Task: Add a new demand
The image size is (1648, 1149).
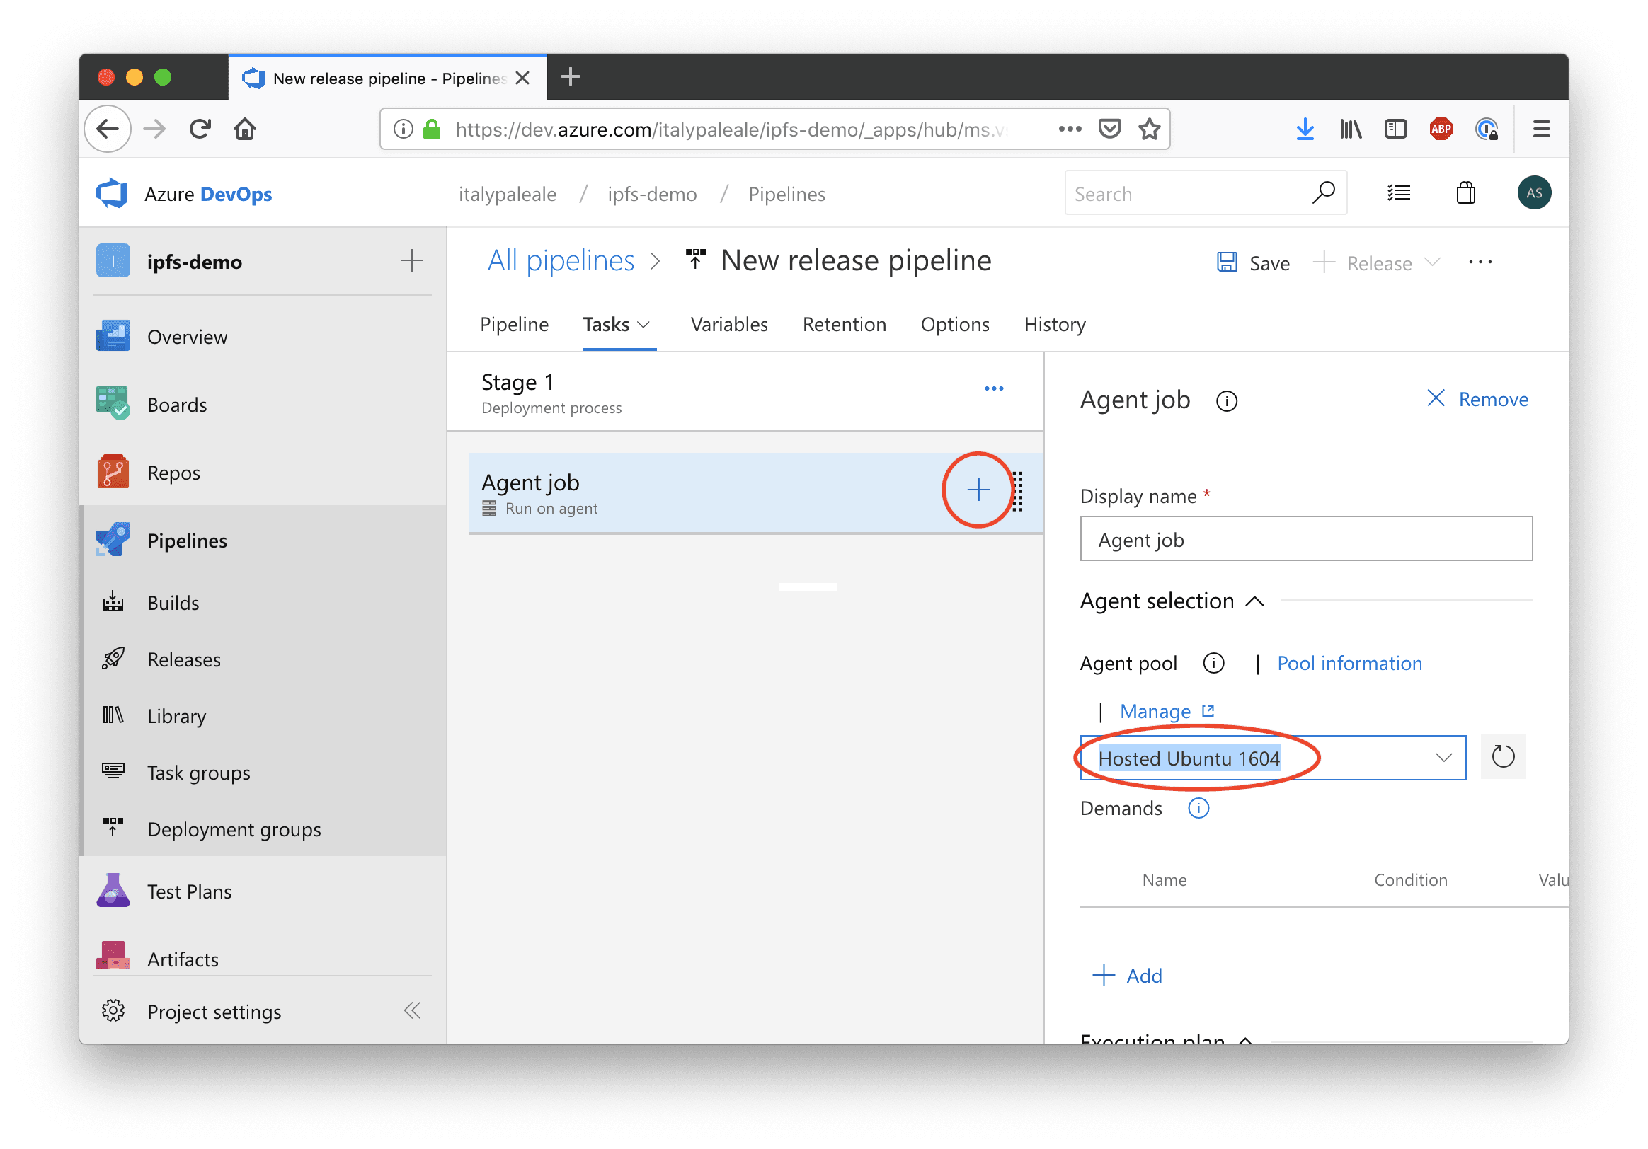Action: (x=1127, y=976)
